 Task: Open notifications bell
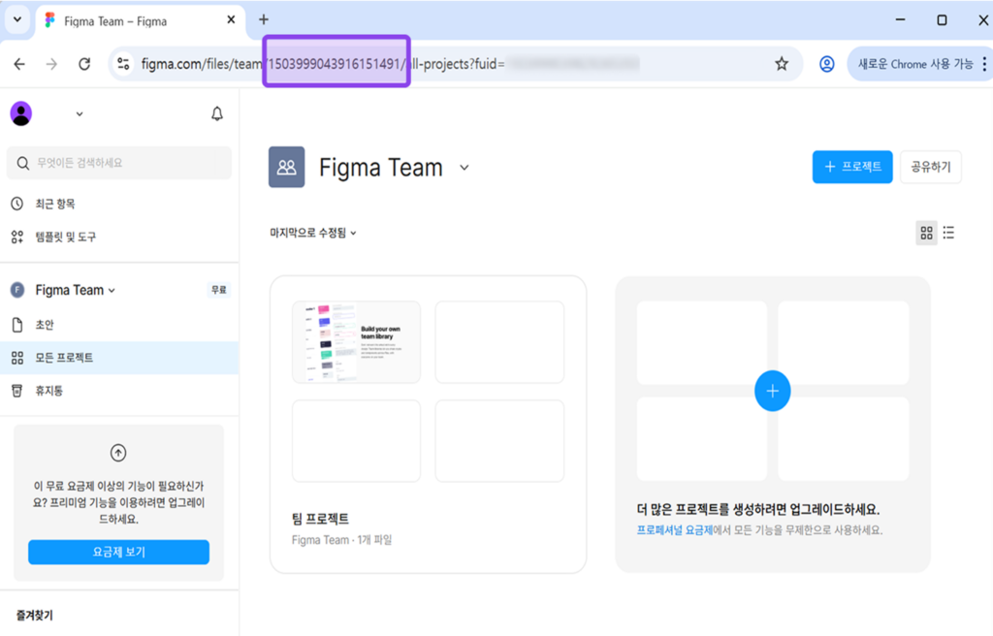217,114
